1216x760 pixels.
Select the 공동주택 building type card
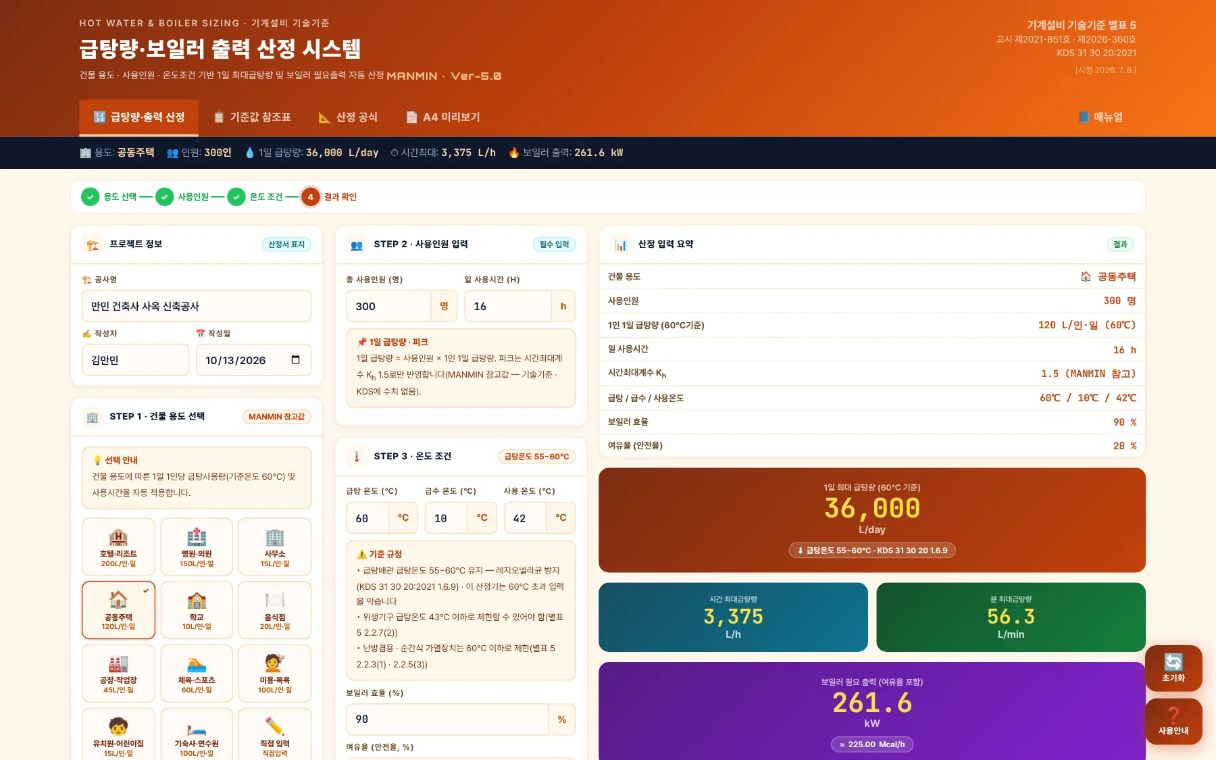[118, 610]
